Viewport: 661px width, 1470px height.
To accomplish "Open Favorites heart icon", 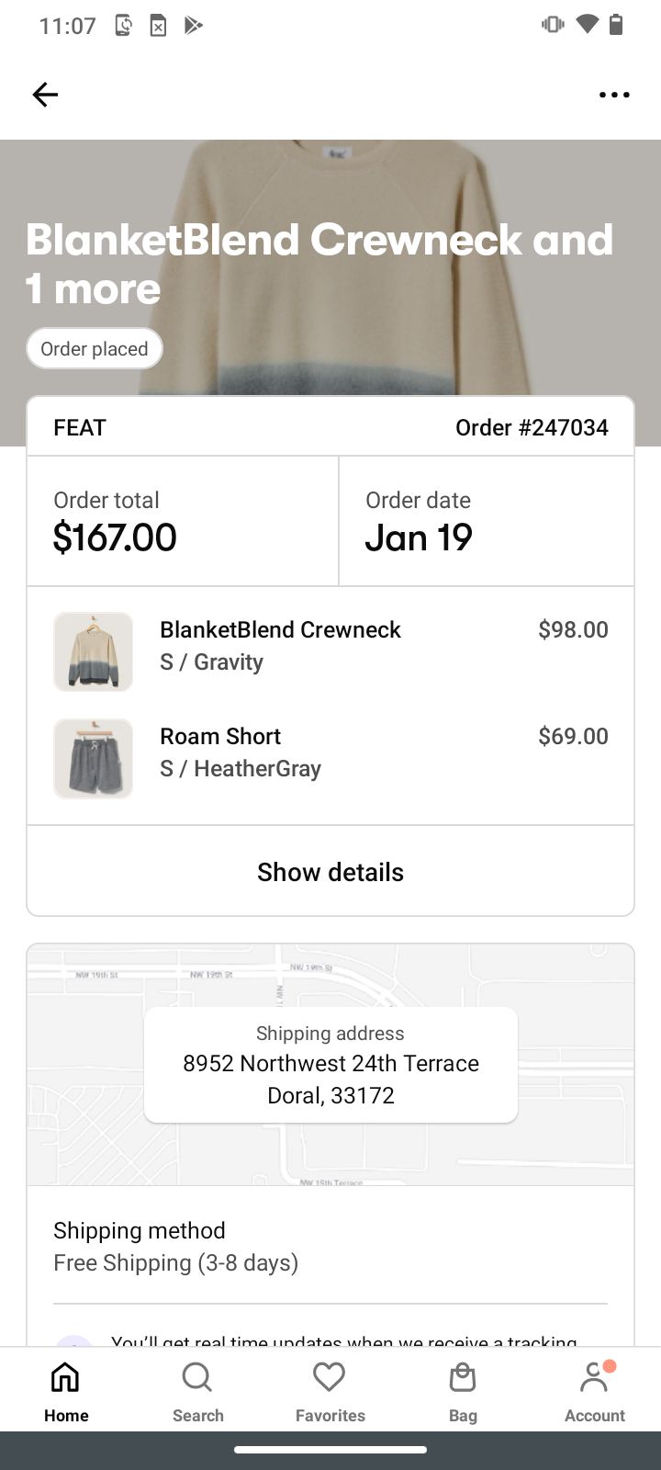I will 330,1391.
